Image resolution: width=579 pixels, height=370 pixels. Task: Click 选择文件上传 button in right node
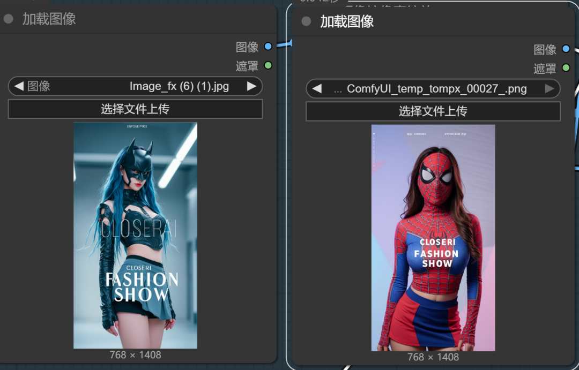tap(433, 111)
